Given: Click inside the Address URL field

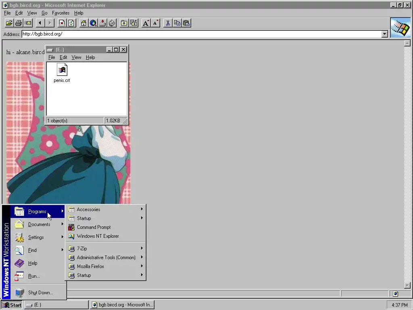Looking at the screenshot, I should (x=202, y=34).
